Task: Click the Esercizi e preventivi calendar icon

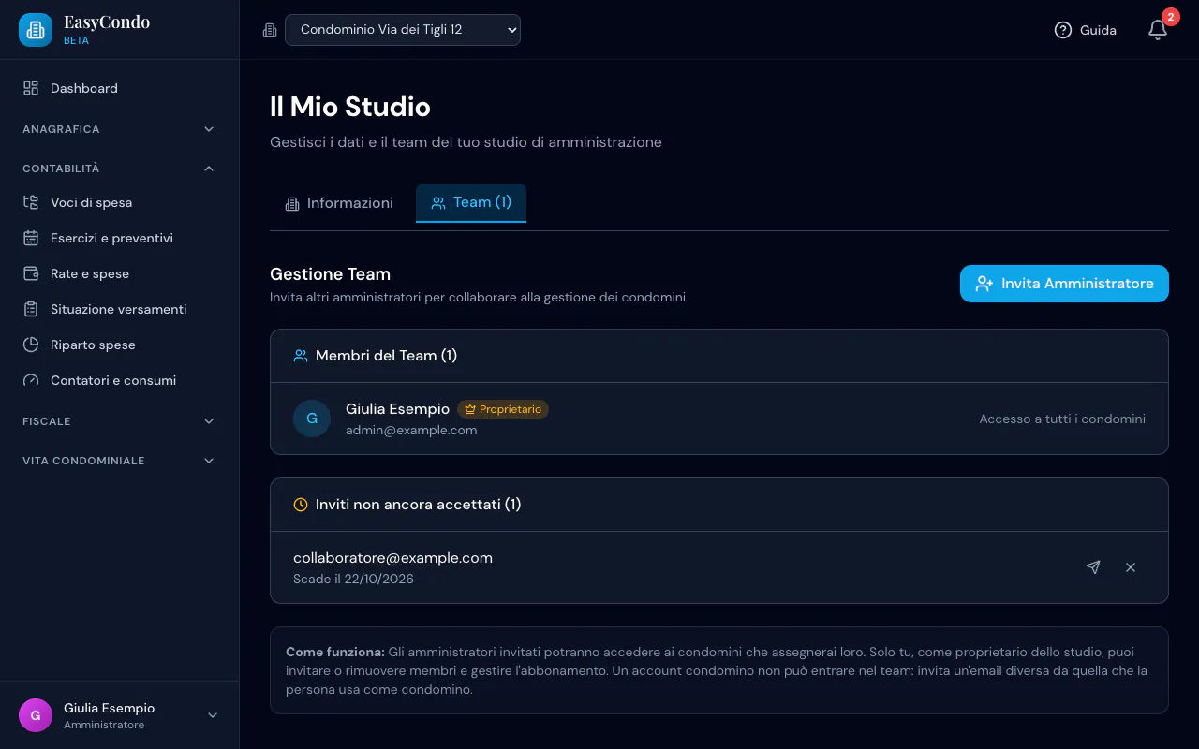Action: point(31,238)
